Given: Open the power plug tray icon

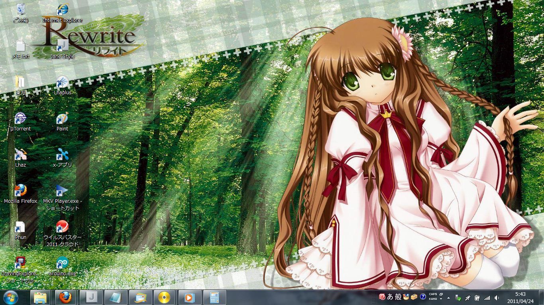Looking at the screenshot, I should pos(477,297).
